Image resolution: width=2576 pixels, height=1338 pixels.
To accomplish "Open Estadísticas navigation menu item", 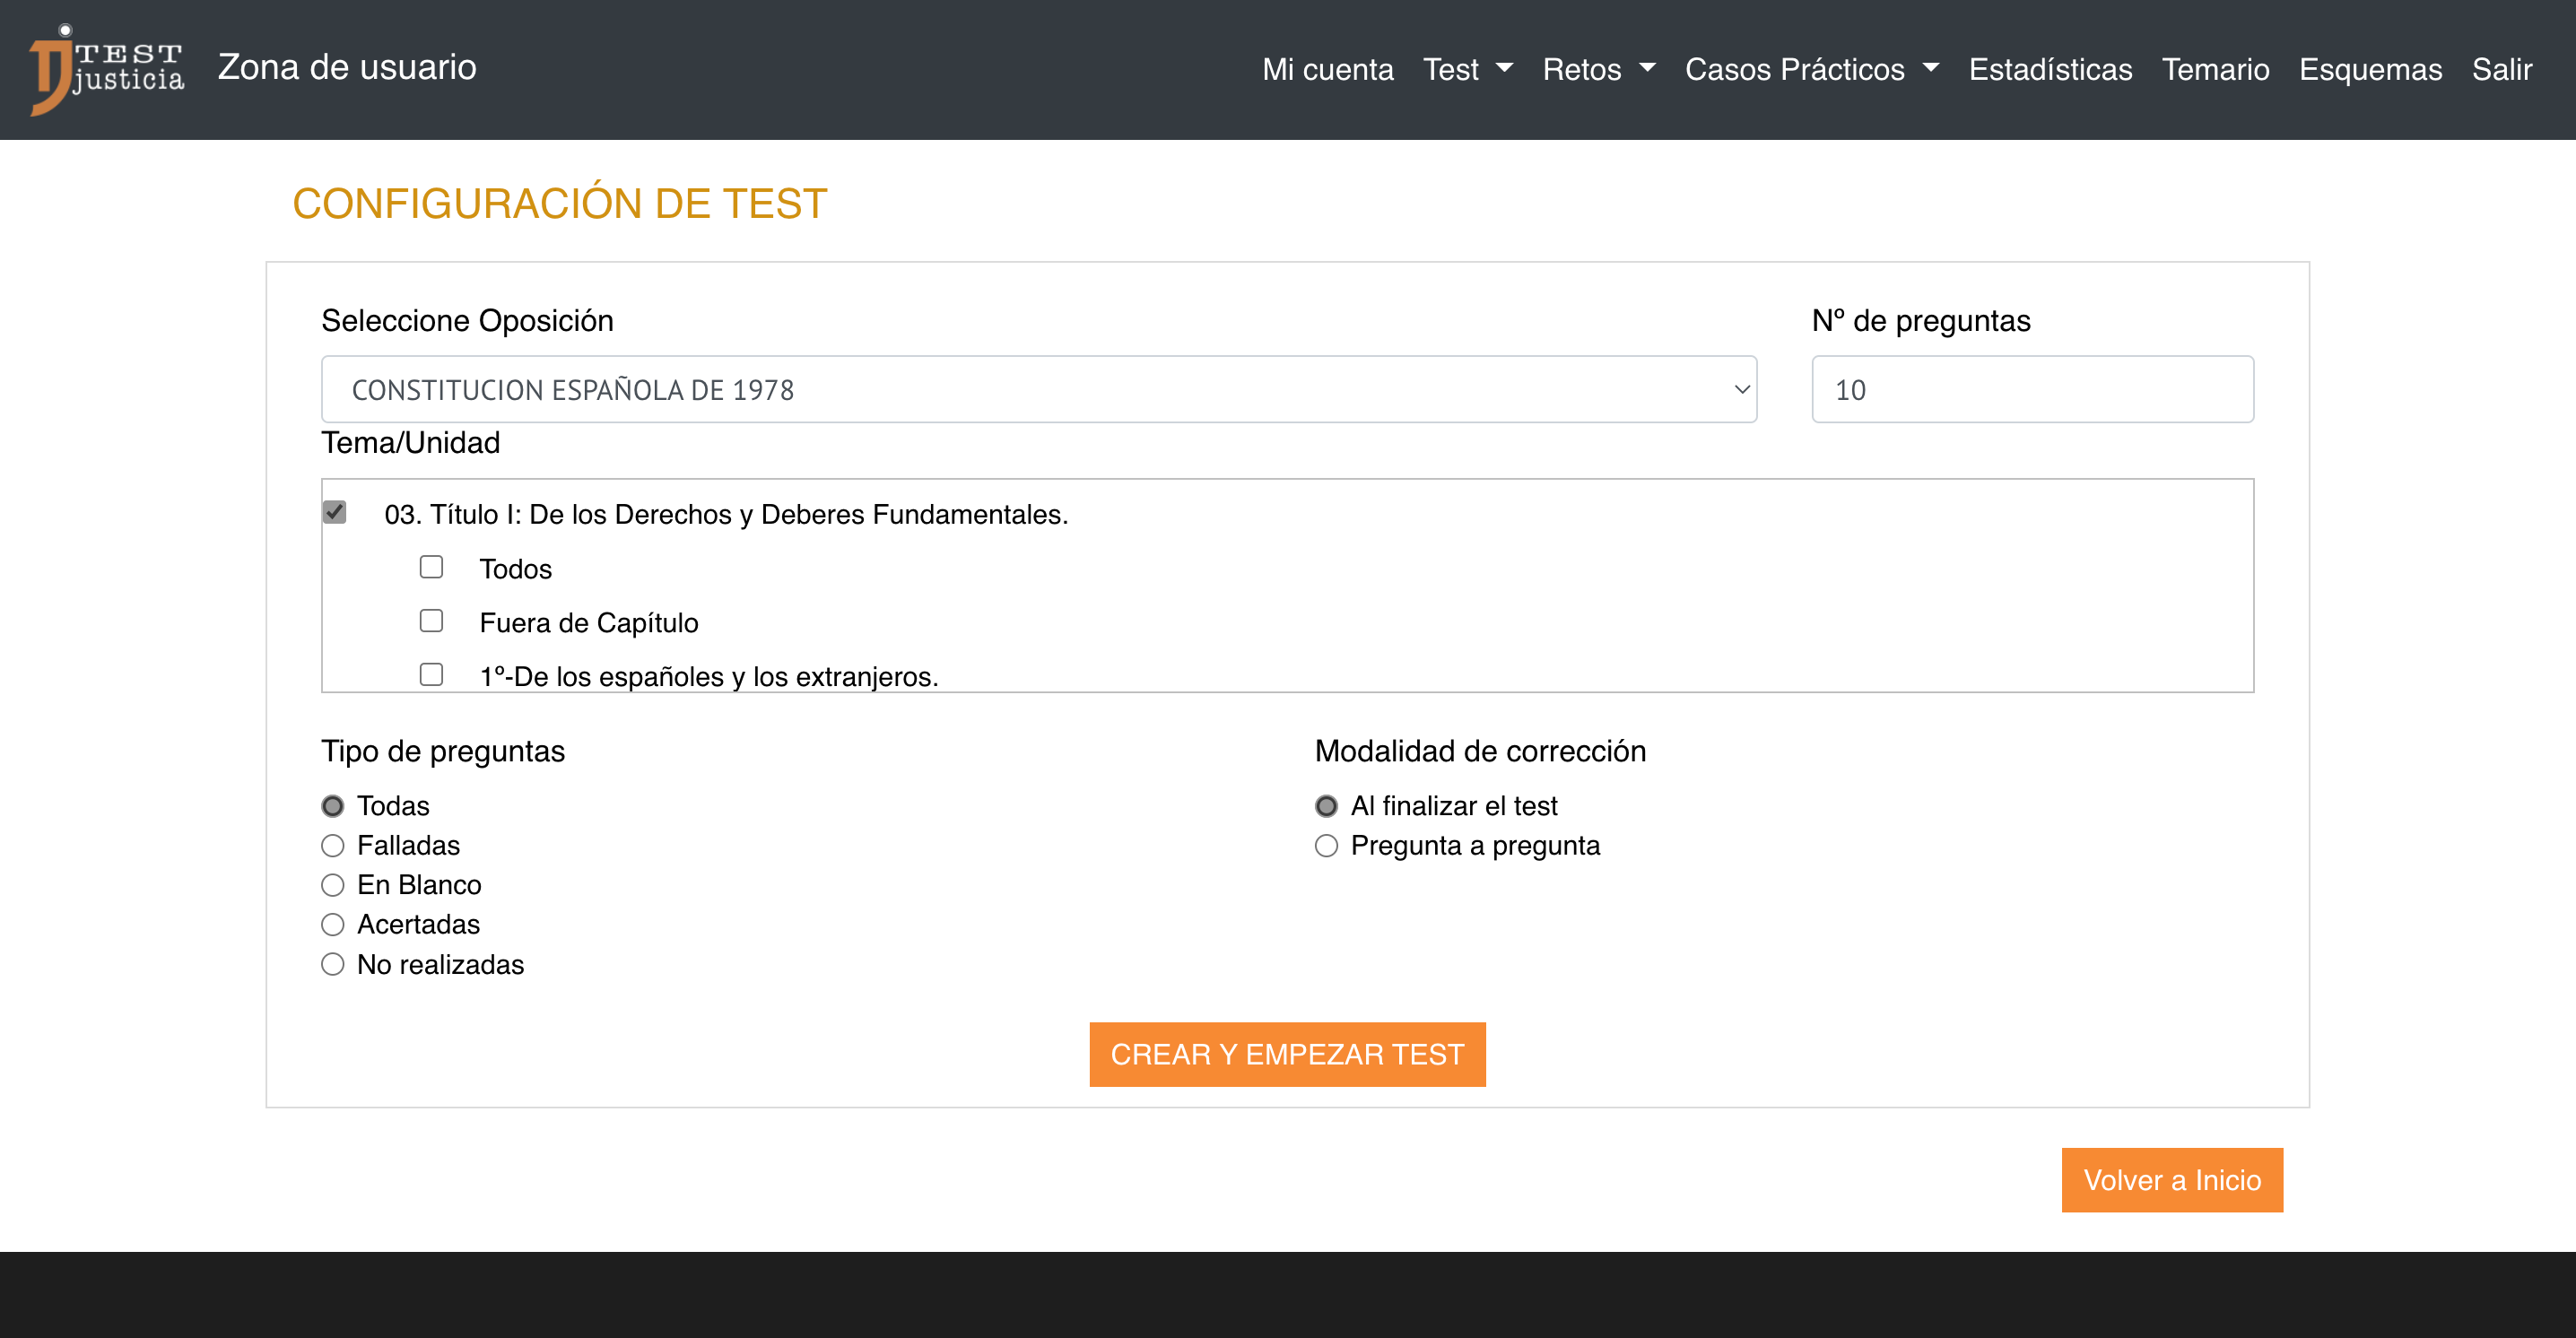I will coord(2051,70).
